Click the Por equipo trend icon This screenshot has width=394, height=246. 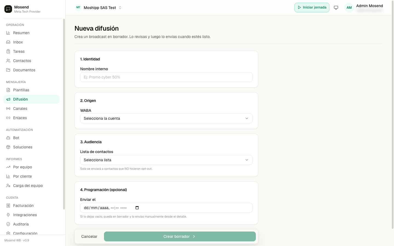click(8, 167)
